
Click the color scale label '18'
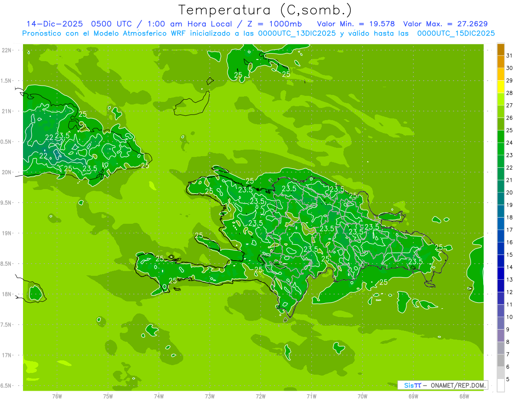[510, 217]
